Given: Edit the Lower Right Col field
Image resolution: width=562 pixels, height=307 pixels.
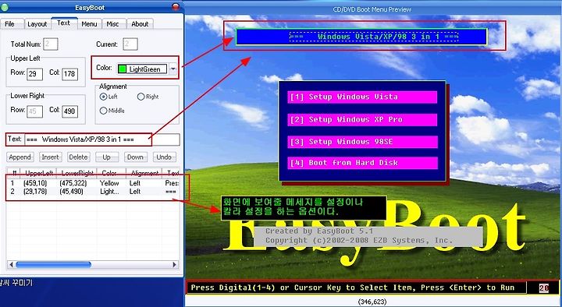Looking at the screenshot, I should tap(69, 111).
